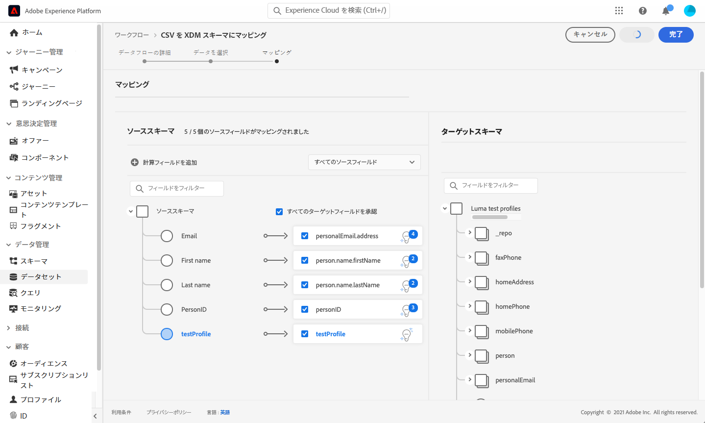Click the アセット icon
The width and height of the screenshot is (705, 423).
pyautogui.click(x=13, y=194)
